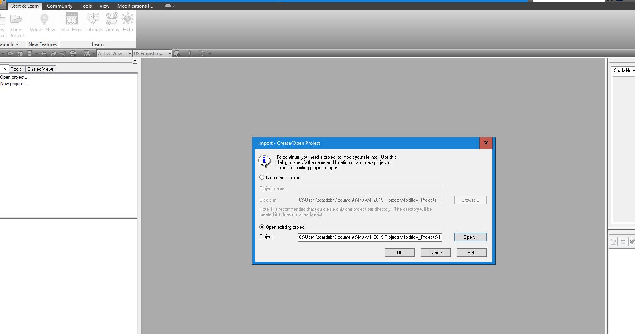Screen dimensions: 635x334
Task: Click the Study Notes tab
Action: point(623,70)
